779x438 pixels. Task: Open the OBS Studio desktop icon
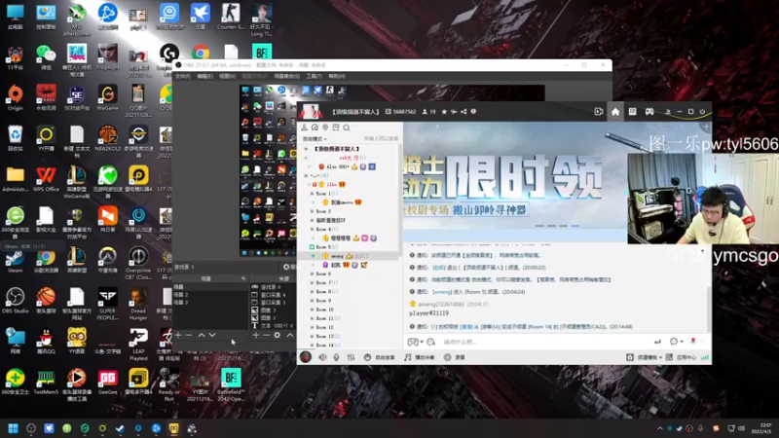[x=15, y=301]
